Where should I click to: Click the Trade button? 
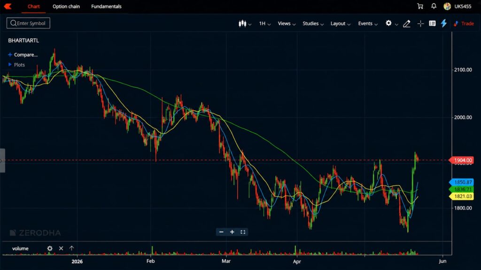(464, 23)
